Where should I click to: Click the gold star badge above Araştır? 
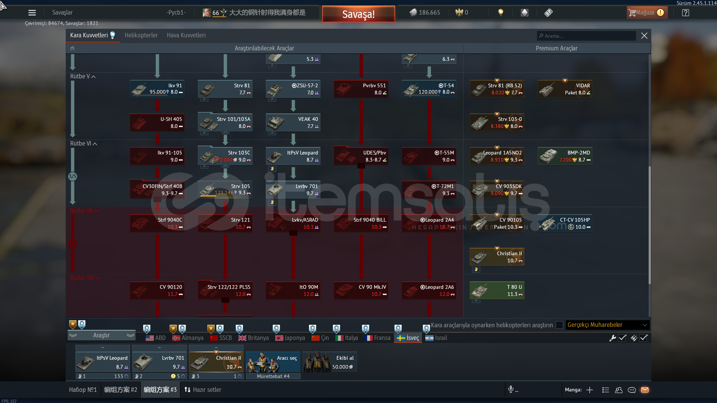pos(73,324)
